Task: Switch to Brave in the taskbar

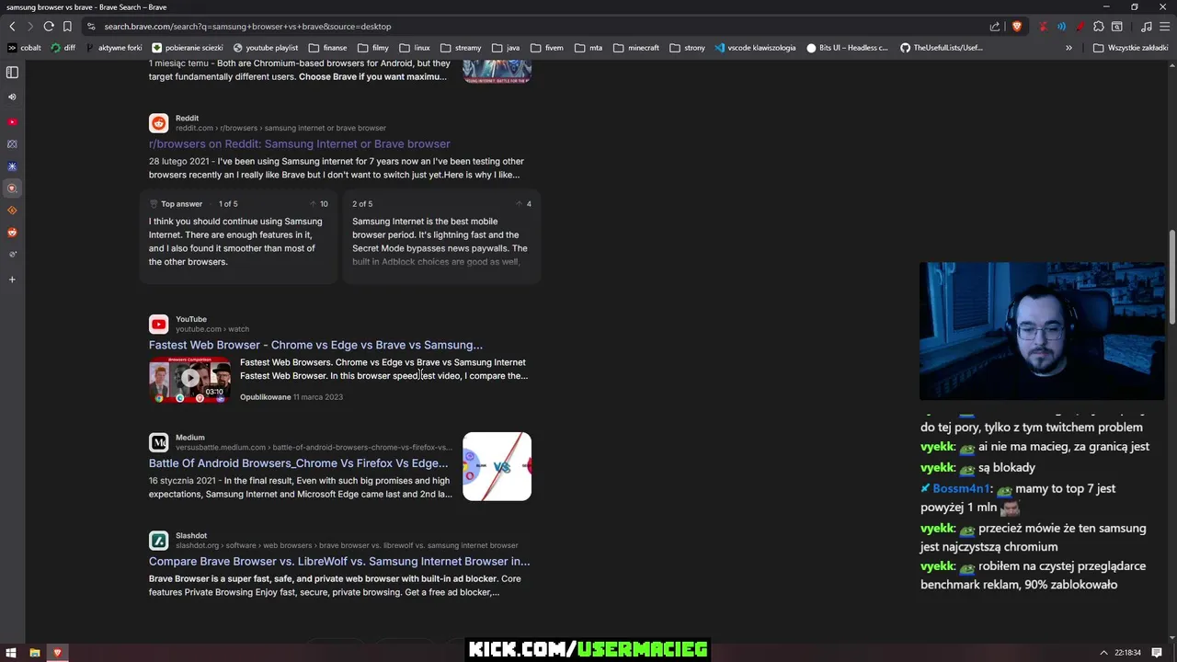Action: click(x=58, y=653)
